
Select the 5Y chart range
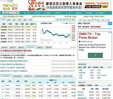[x=70, y=20]
